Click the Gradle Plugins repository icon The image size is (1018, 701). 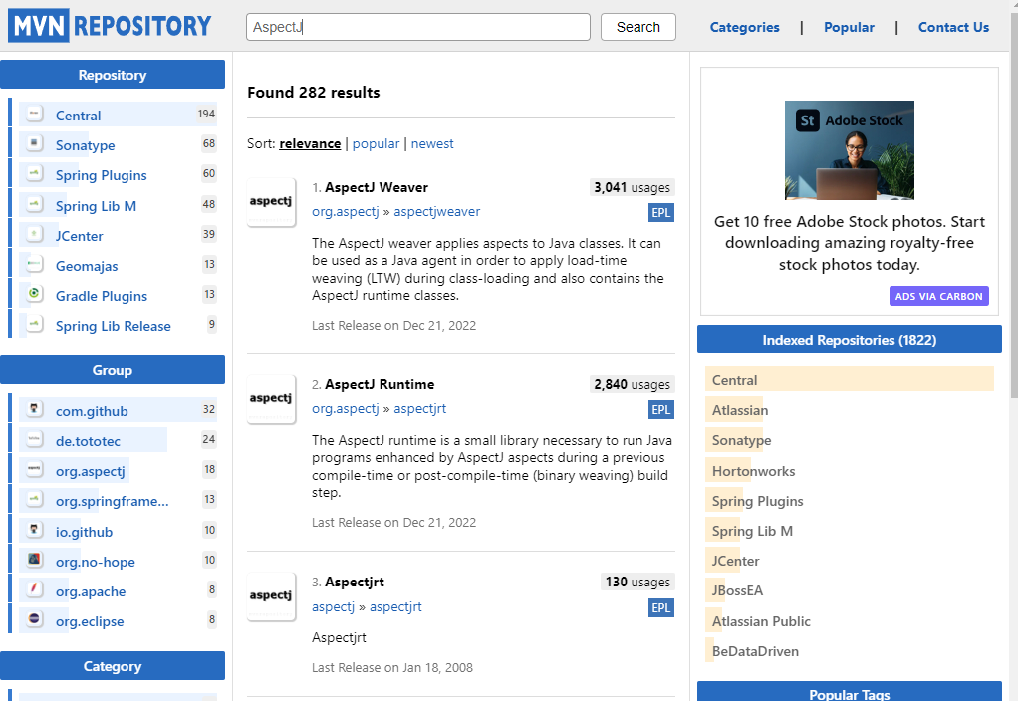point(35,294)
